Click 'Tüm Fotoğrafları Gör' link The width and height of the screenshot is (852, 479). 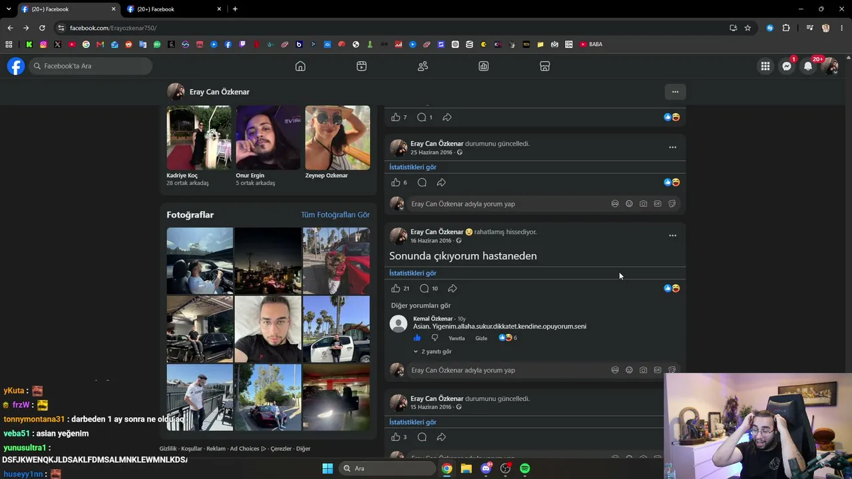[x=335, y=215]
